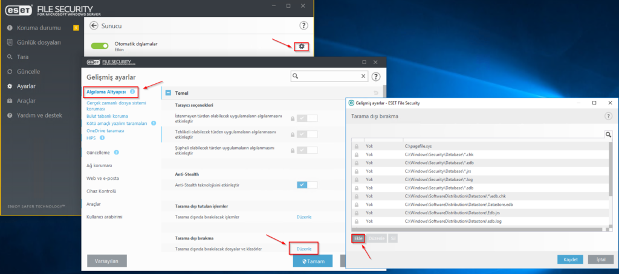Click İptal in exclusions dialog
The image size is (619, 274).
600,260
